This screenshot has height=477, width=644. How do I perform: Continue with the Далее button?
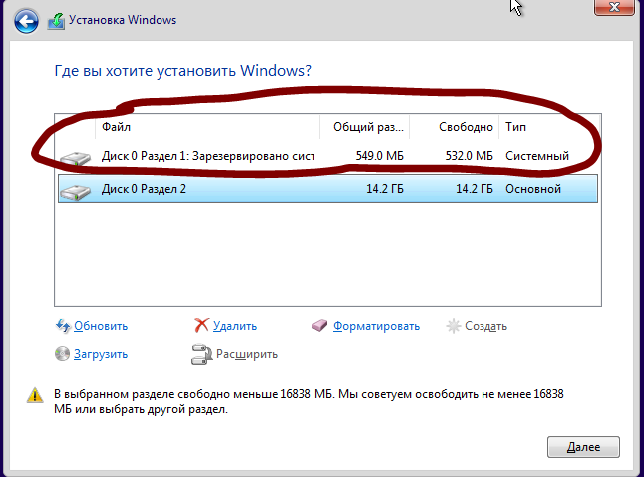coord(583,447)
